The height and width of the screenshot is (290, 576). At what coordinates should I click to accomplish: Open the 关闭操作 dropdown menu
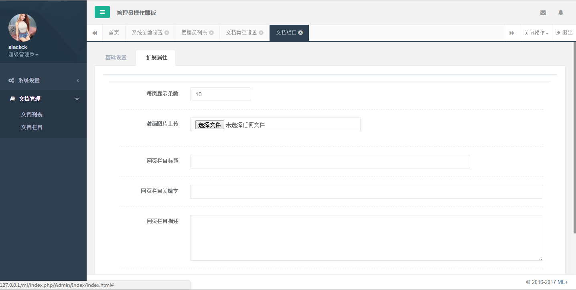(x=536, y=33)
